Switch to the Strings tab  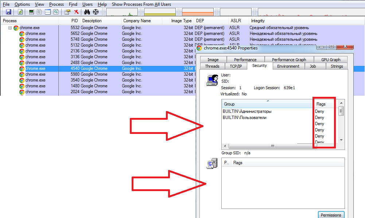337,66
